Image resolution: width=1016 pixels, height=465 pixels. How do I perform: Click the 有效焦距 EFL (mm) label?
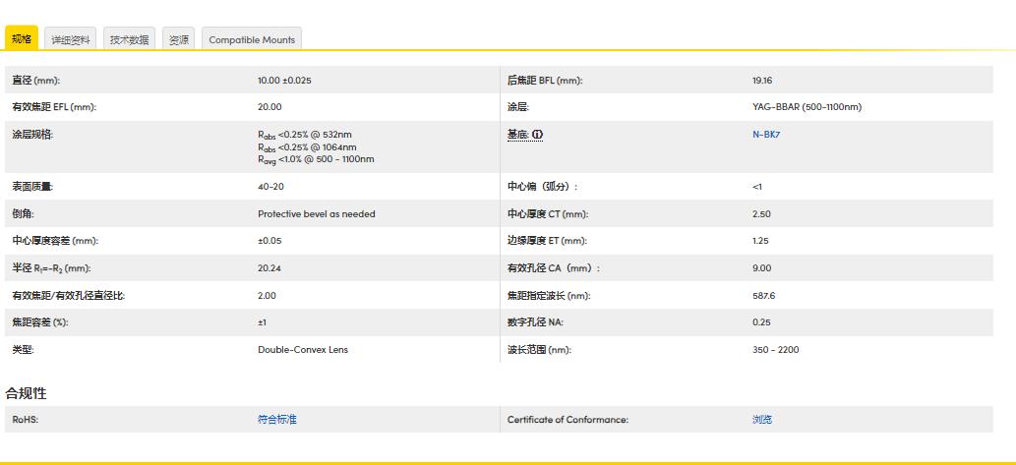(x=53, y=107)
